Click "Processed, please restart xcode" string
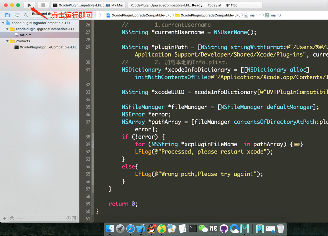This screenshot has width=328, height=236. (212, 151)
